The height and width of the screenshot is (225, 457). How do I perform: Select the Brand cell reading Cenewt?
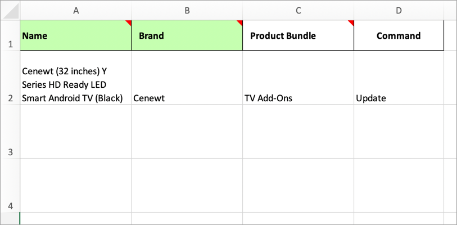tap(187, 77)
